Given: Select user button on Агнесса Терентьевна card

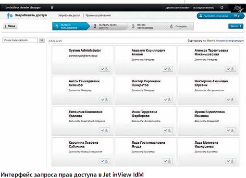Looking at the screenshot, I should click(230, 69).
